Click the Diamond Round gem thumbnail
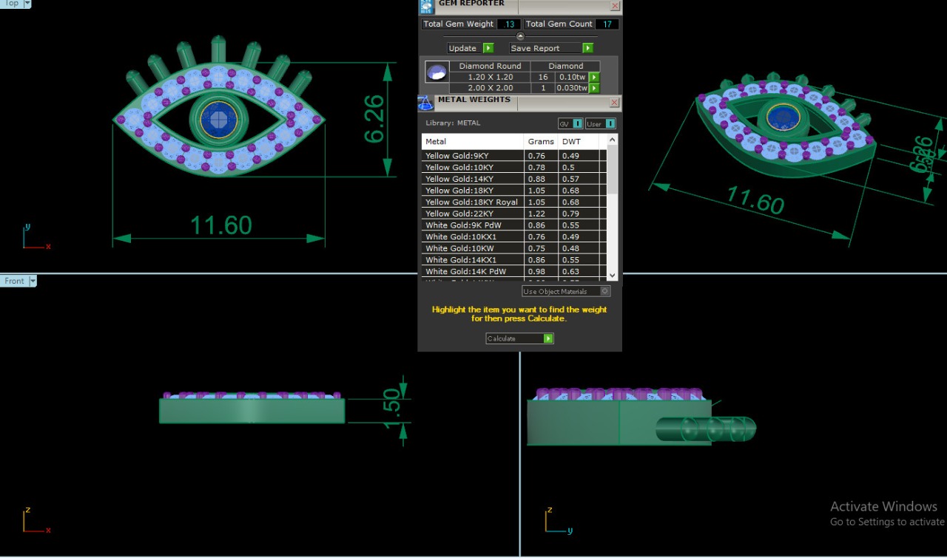This screenshot has height=560, width=947. 437,72
